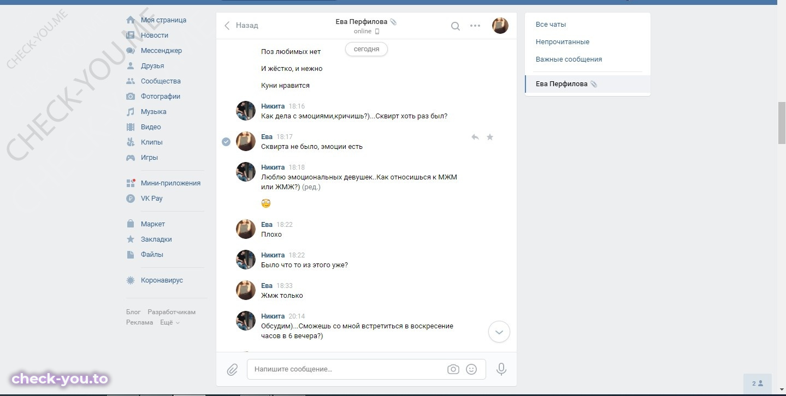
Task: Select the Непрочитанные filter
Action: coord(563,42)
